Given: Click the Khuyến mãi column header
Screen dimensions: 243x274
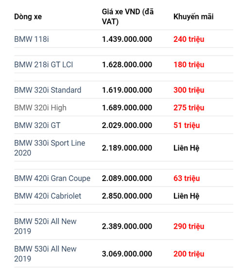Looking at the screenshot, I should (x=193, y=17).
